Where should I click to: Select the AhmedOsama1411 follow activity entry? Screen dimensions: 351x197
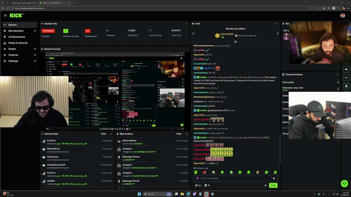tap(77, 166)
